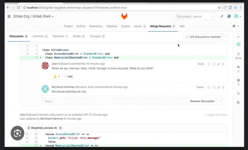Delete User 0 comment trash icon
Image resolution: width=248 pixels, height=150 pixels.
pos(223,64)
